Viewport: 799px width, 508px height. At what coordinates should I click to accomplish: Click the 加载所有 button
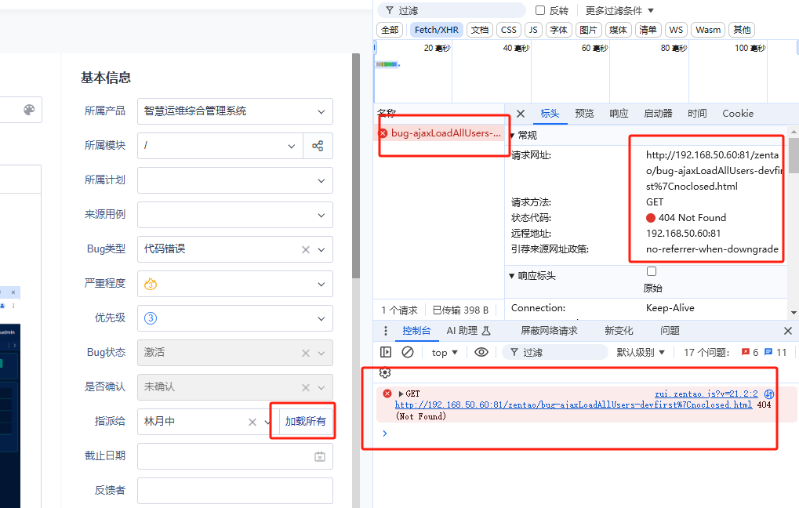click(305, 422)
